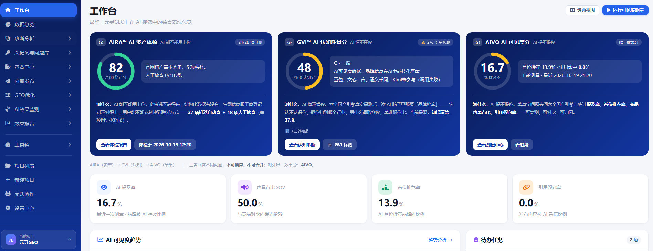Open the 数据总览 menu item
653x251 pixels.
pos(39,24)
